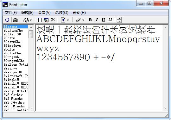The image size is (171, 120).
Task: Toggle underline formatting button
Action: (103, 20)
